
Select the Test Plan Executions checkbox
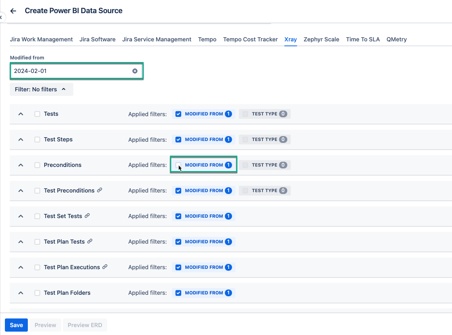click(x=37, y=267)
